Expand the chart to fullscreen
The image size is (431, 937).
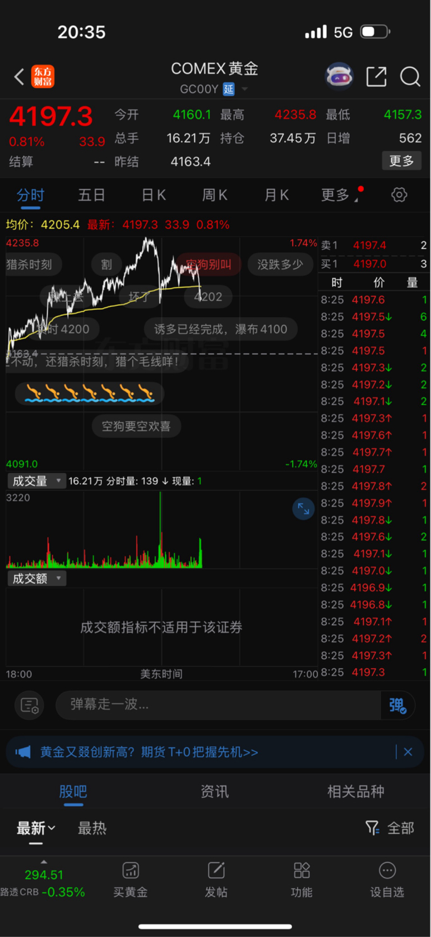click(x=303, y=509)
